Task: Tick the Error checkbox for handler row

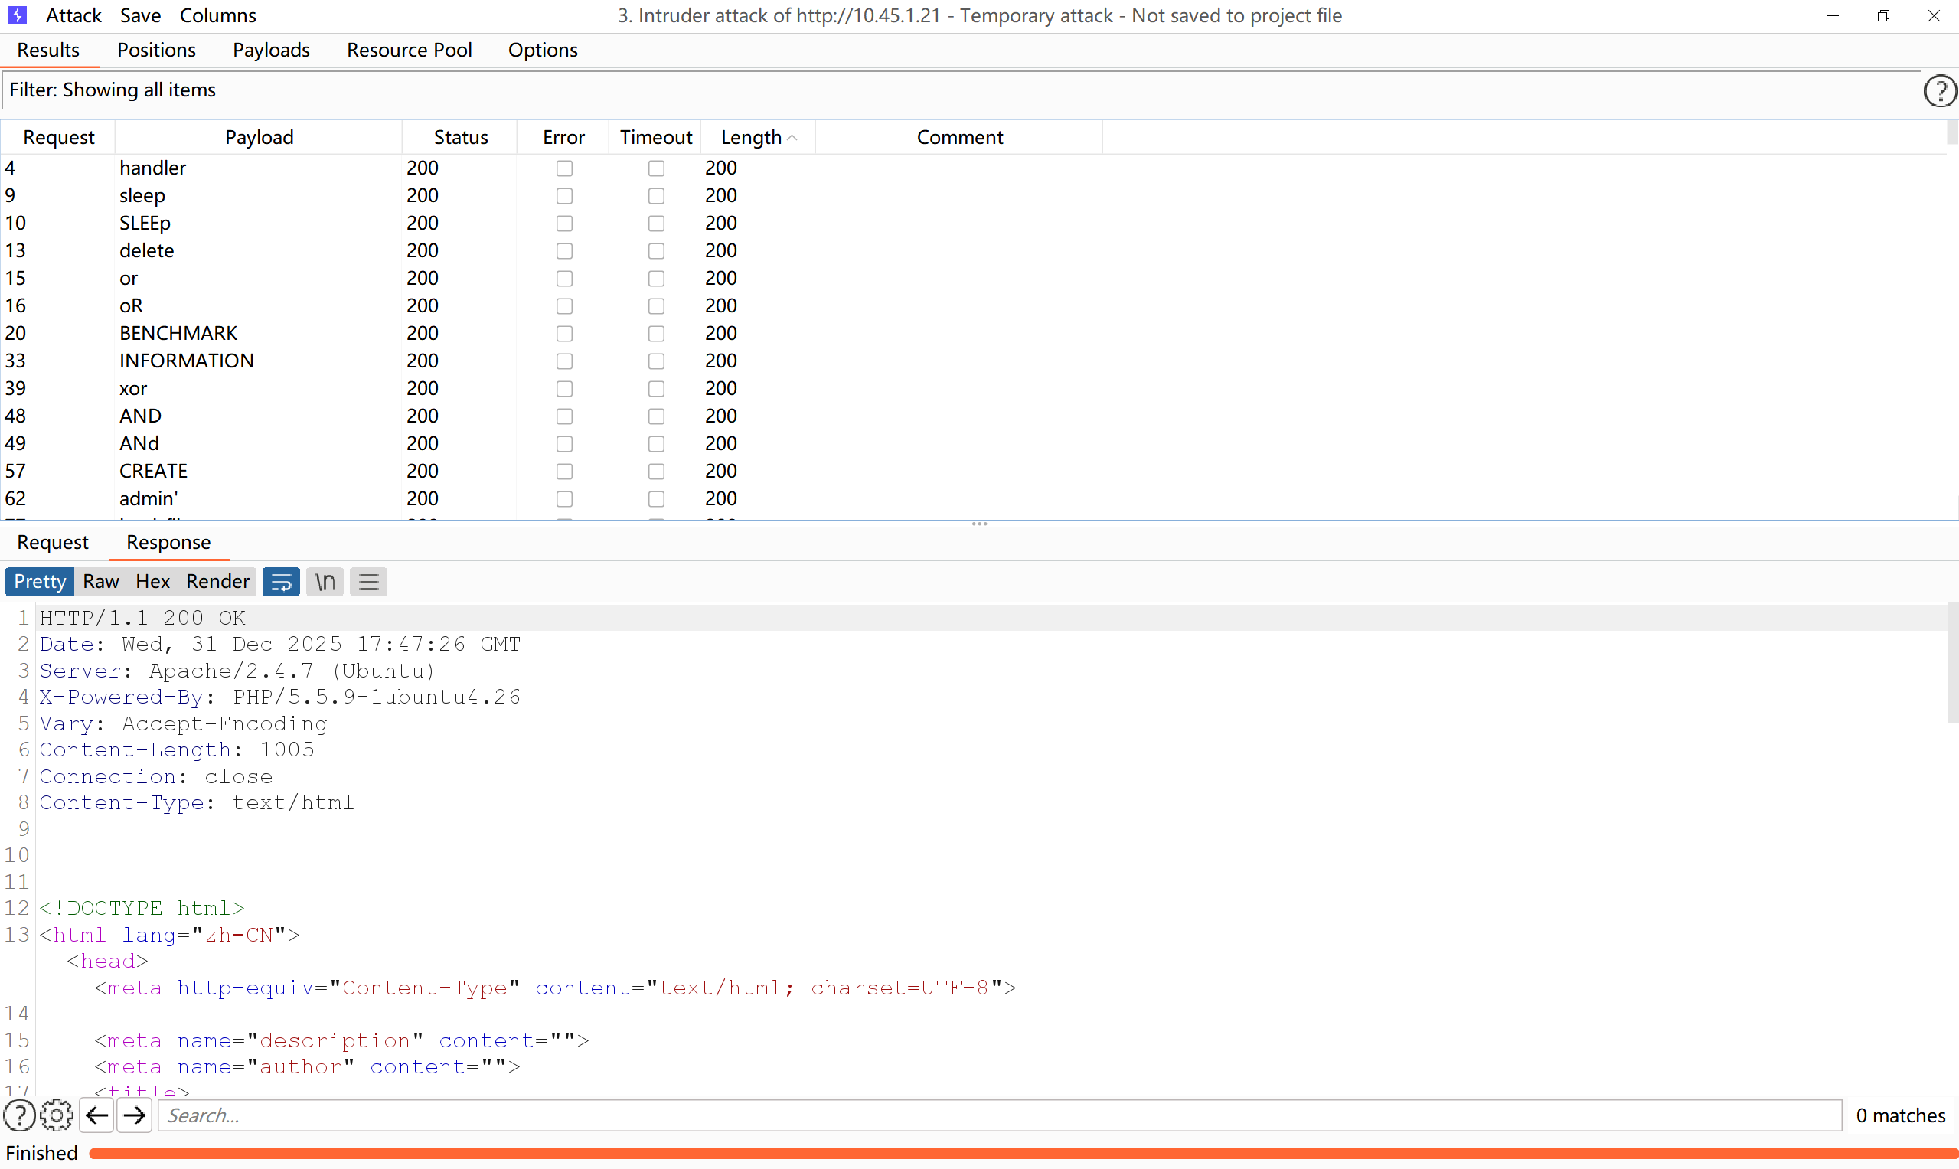Action: (564, 168)
